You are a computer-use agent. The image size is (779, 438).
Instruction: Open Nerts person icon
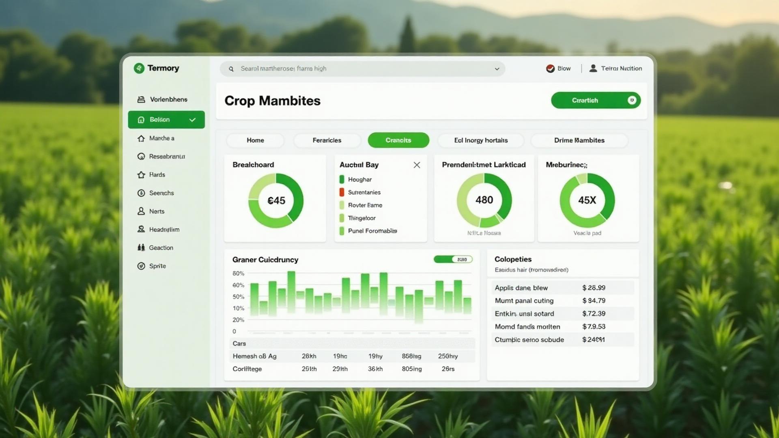pos(141,211)
